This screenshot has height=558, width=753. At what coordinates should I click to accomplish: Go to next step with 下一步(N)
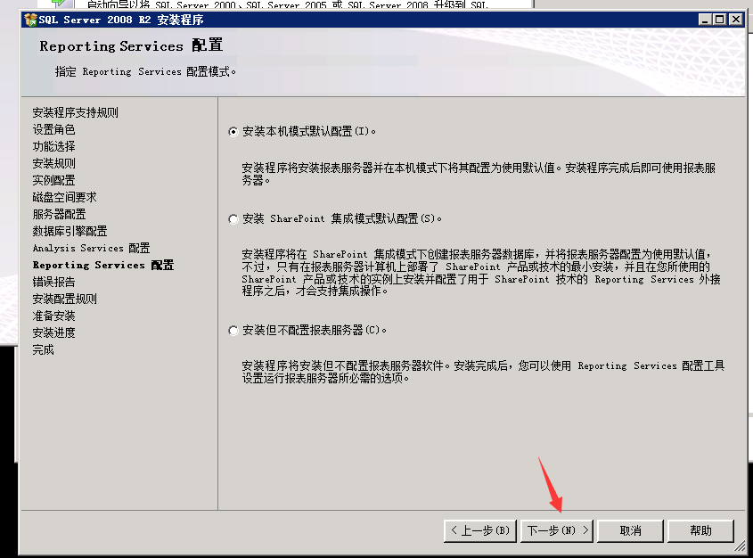[557, 530]
